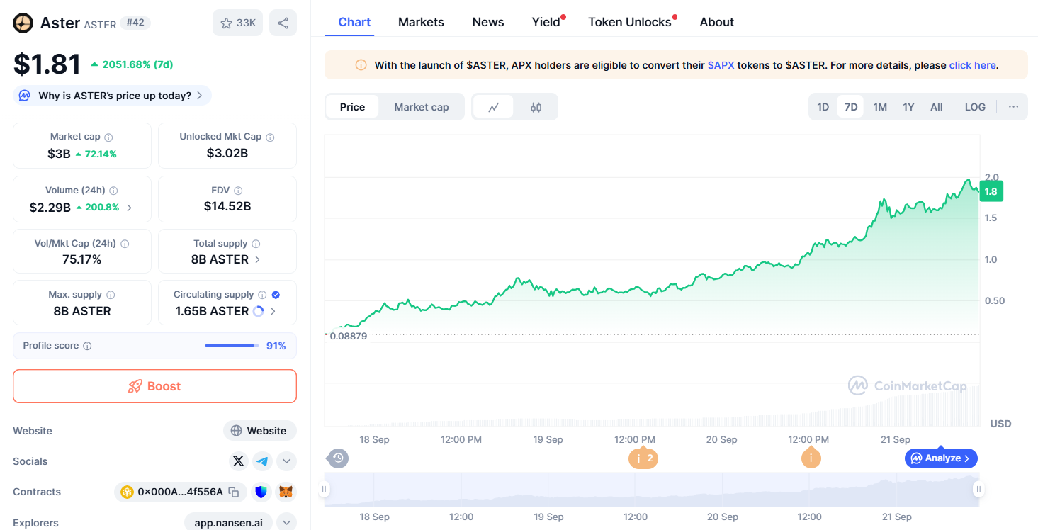Open the X (Twitter) social link
The image size is (1038, 530).
[239, 461]
